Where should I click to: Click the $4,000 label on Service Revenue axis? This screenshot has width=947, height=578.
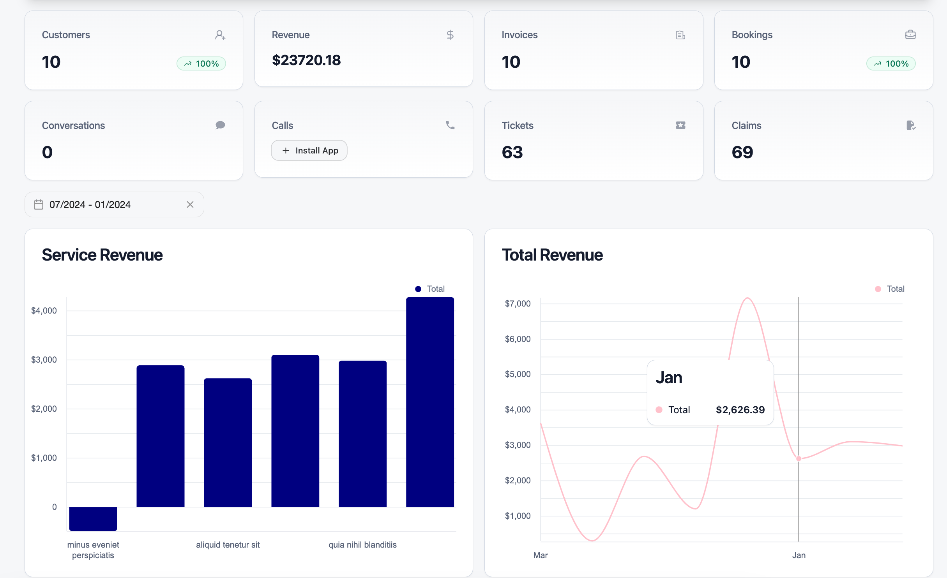44,310
